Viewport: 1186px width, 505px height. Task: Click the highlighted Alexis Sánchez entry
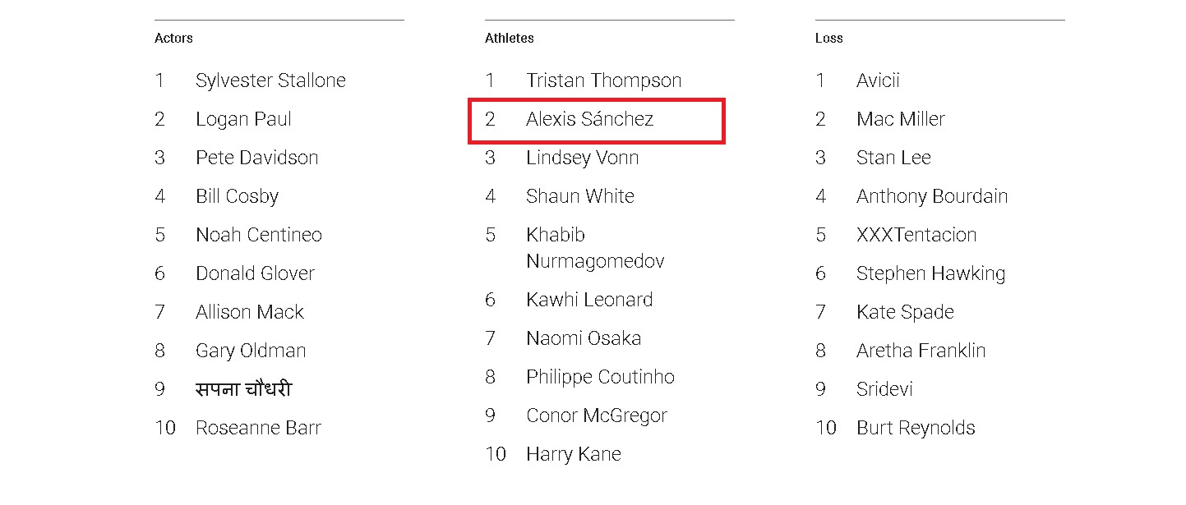pyautogui.click(x=589, y=119)
